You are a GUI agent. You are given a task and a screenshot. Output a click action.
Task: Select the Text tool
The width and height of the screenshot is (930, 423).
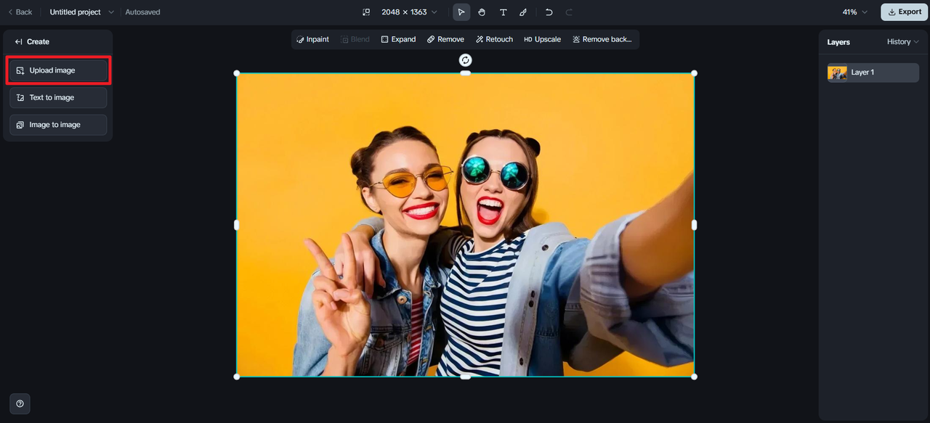tap(503, 12)
